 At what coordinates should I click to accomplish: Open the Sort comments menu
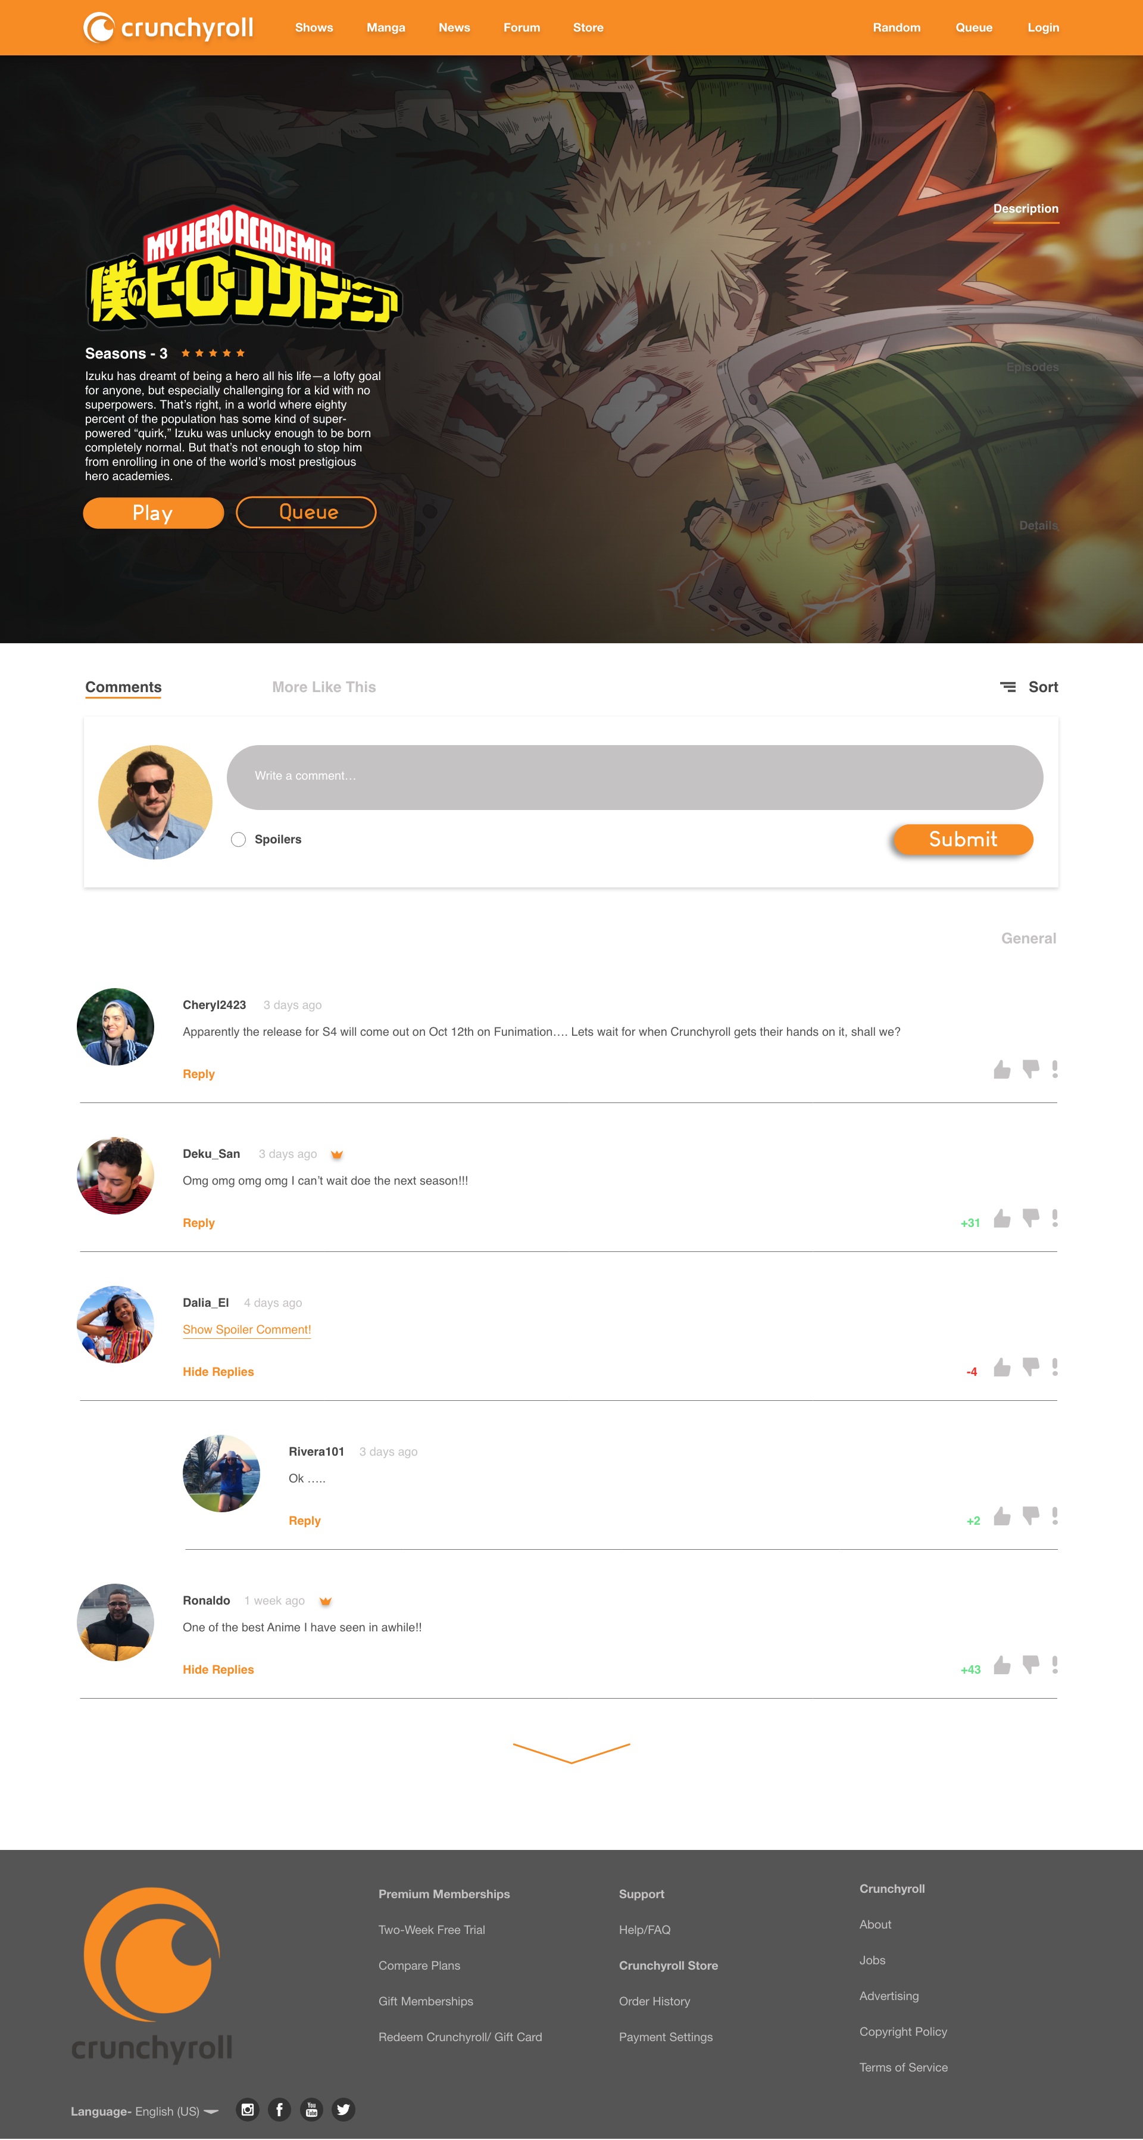tap(1029, 687)
